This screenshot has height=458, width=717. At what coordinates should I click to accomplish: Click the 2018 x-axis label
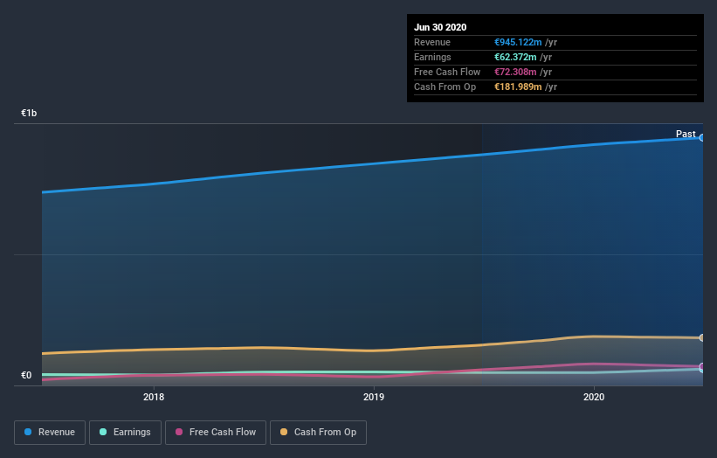click(x=154, y=397)
